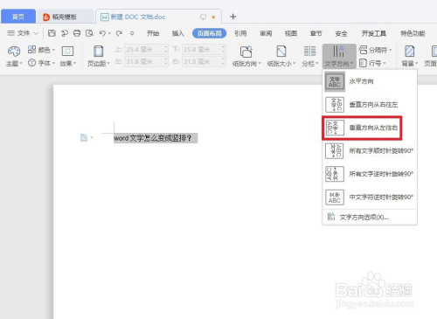The image size is (437, 319).
Task: Click the document icon left of the paragraph
Action: (84, 137)
